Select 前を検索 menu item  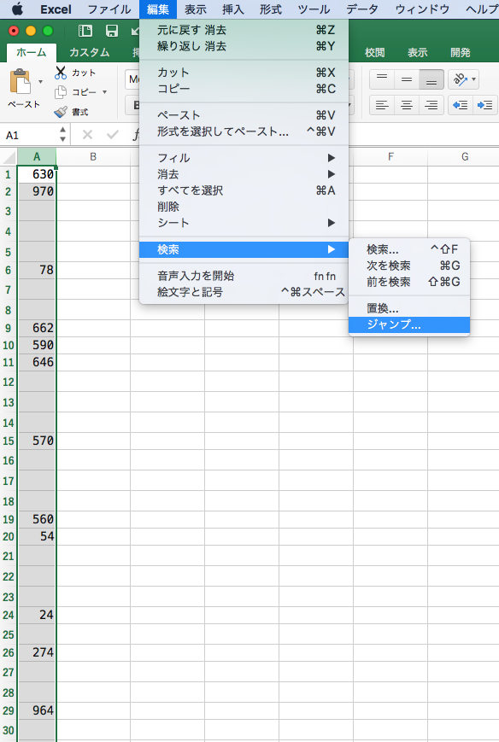tap(409, 282)
